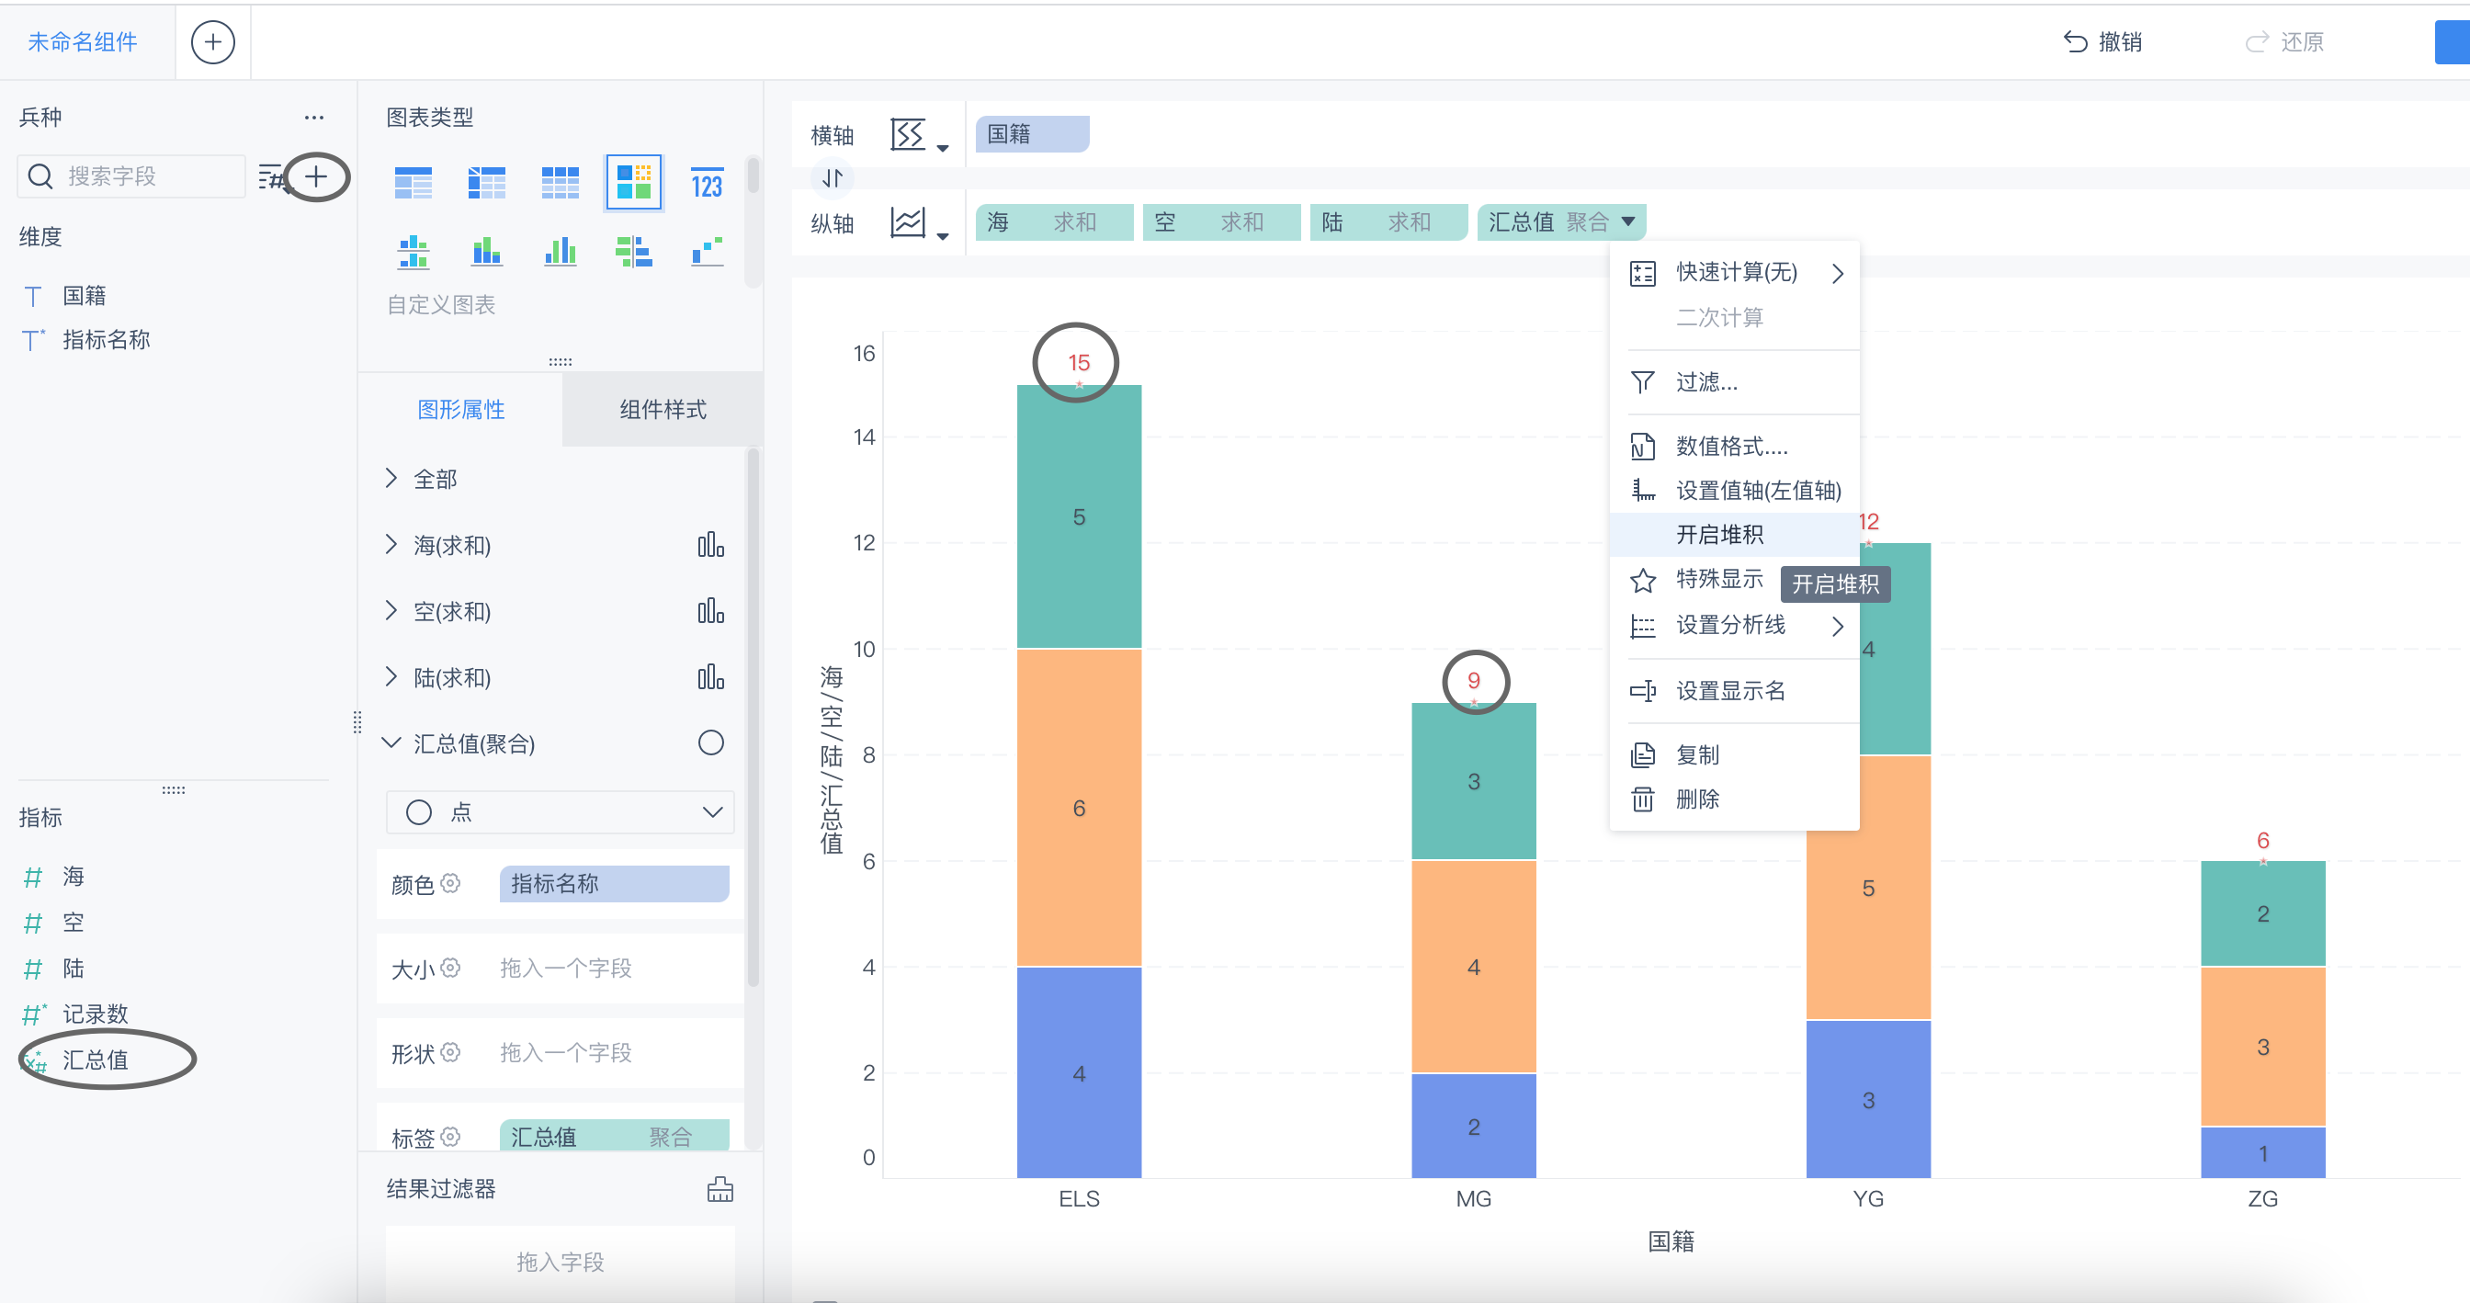Viewport: 2470px width, 1303px height.
Task: Open the 颜色 settings gear
Action: point(450,883)
